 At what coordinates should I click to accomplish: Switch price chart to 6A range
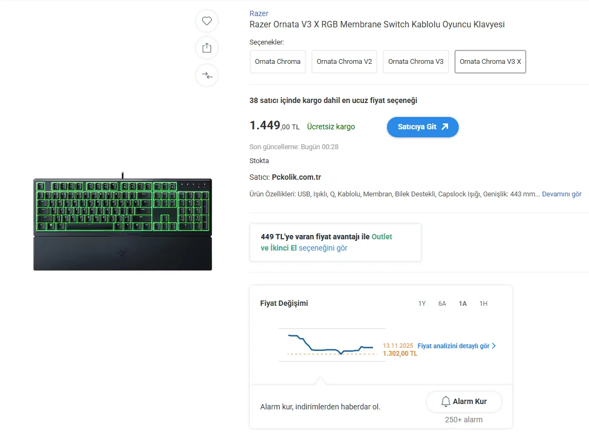(x=442, y=304)
